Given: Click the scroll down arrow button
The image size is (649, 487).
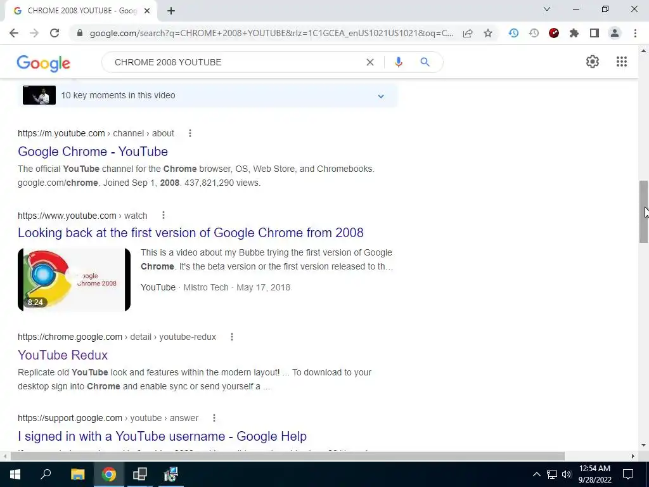Looking at the screenshot, I should (x=644, y=446).
